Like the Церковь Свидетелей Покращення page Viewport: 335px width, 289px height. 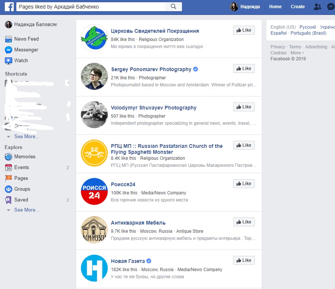pyautogui.click(x=244, y=30)
